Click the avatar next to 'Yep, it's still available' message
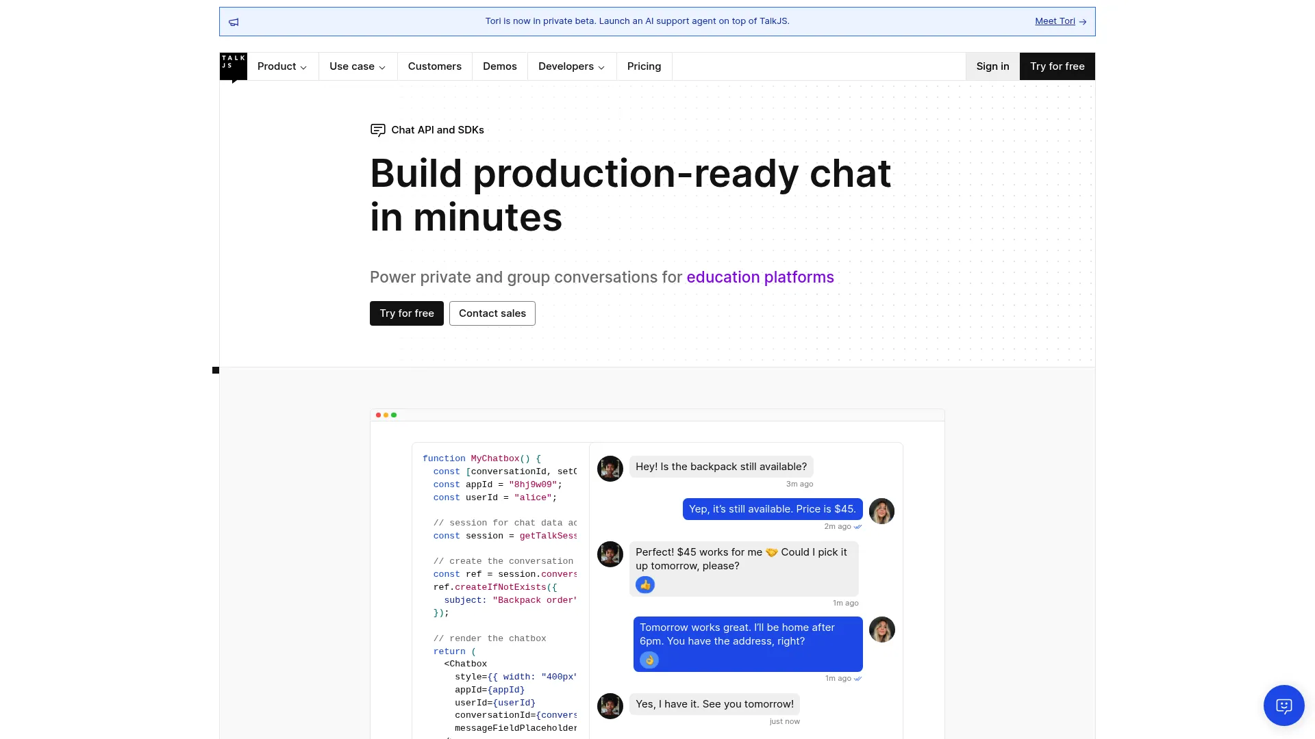1315x739 pixels. pos(881,511)
